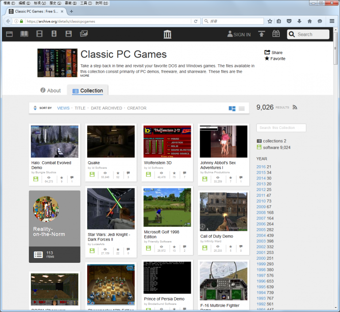Sort results by VIEWS

click(x=63, y=108)
